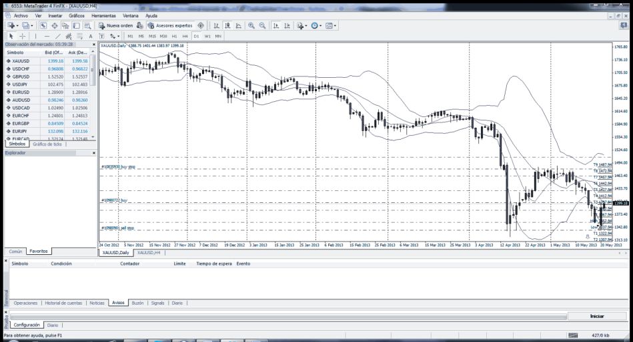Switch chart to bar chart display
This screenshot has width=633, height=342.
(216, 25)
